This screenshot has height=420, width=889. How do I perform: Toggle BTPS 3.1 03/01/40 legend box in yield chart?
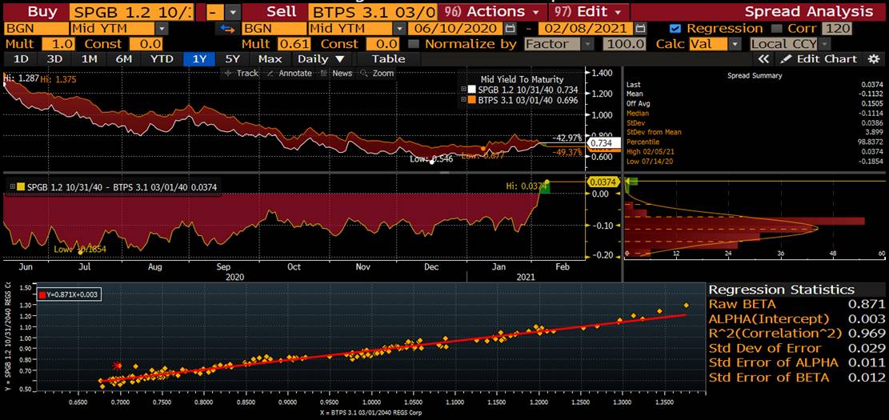(x=464, y=100)
